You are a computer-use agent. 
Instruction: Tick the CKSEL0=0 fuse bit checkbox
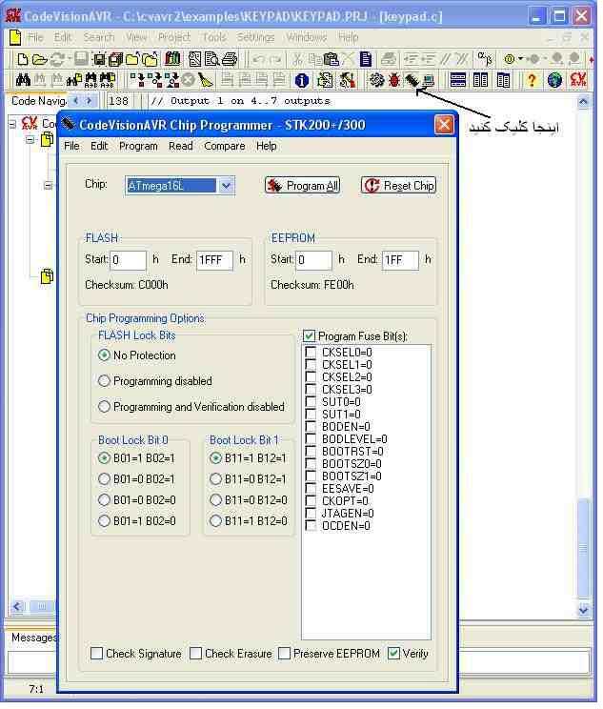pyautogui.click(x=312, y=353)
